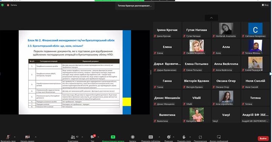Select Елена Педорук photo tile

coord(255,64)
